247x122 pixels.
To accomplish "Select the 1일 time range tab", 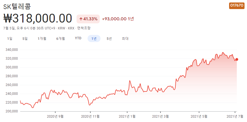I will pos(10,38).
